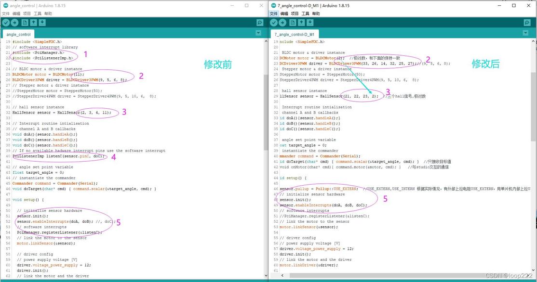
Task: Click line '#include <PciListenerImp.h>' in angle_control
Action: point(43,58)
